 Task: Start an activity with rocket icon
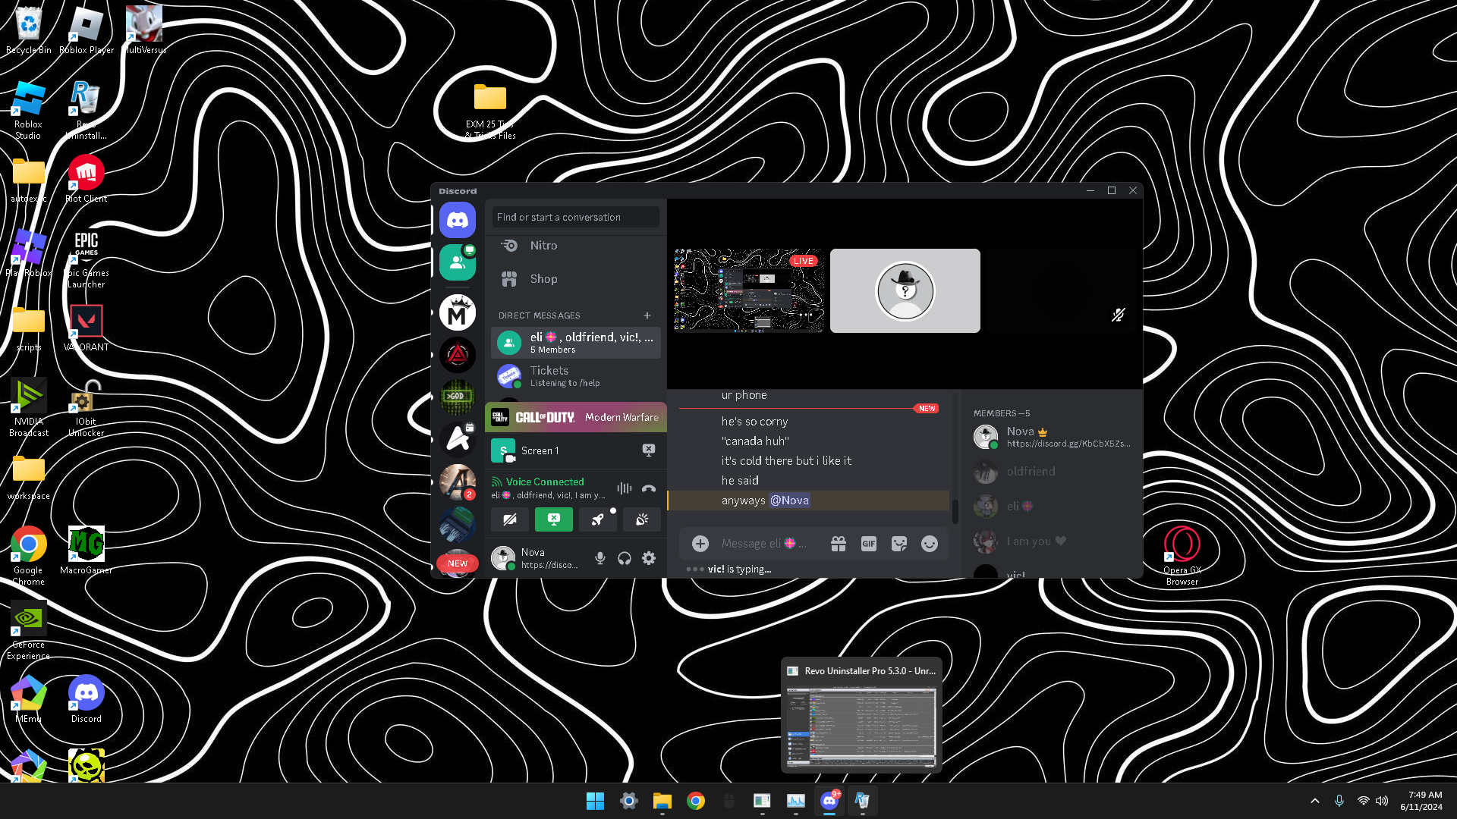coord(598,519)
